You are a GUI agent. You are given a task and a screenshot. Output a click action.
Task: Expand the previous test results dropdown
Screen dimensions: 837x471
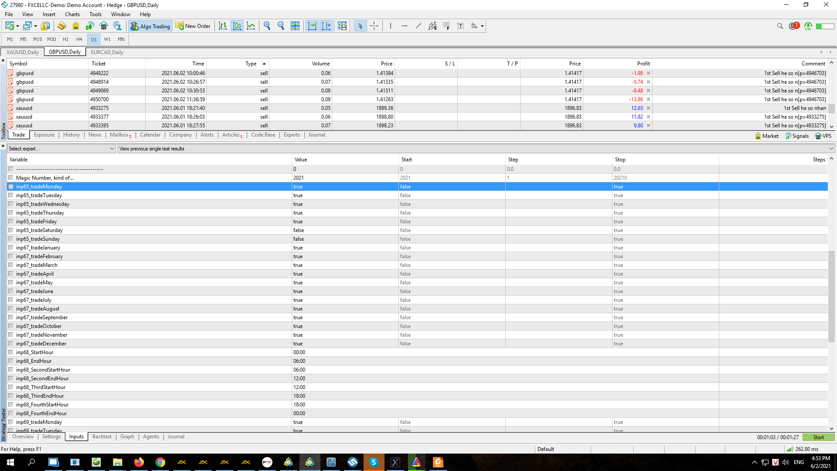[x=831, y=149]
